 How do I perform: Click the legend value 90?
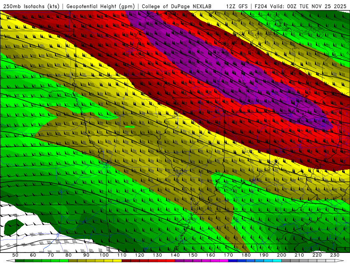(x=86, y=255)
